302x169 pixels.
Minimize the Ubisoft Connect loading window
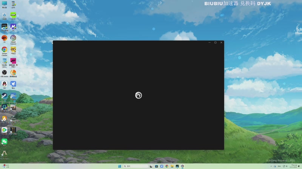[x=210, y=42]
